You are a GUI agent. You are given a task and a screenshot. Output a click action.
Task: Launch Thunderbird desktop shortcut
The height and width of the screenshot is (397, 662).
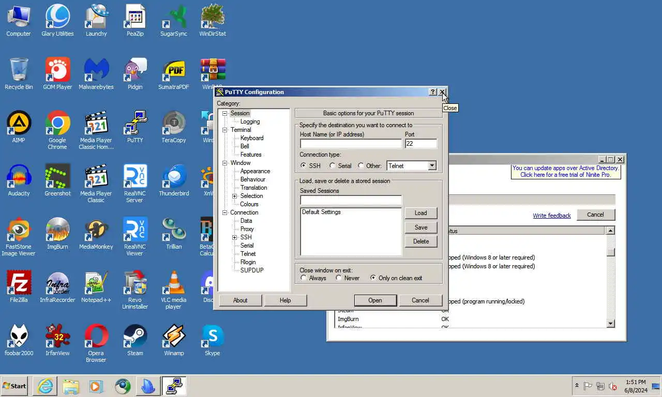(x=174, y=180)
